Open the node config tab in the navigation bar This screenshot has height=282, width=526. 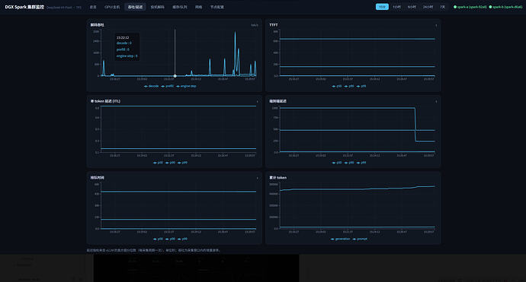point(217,7)
